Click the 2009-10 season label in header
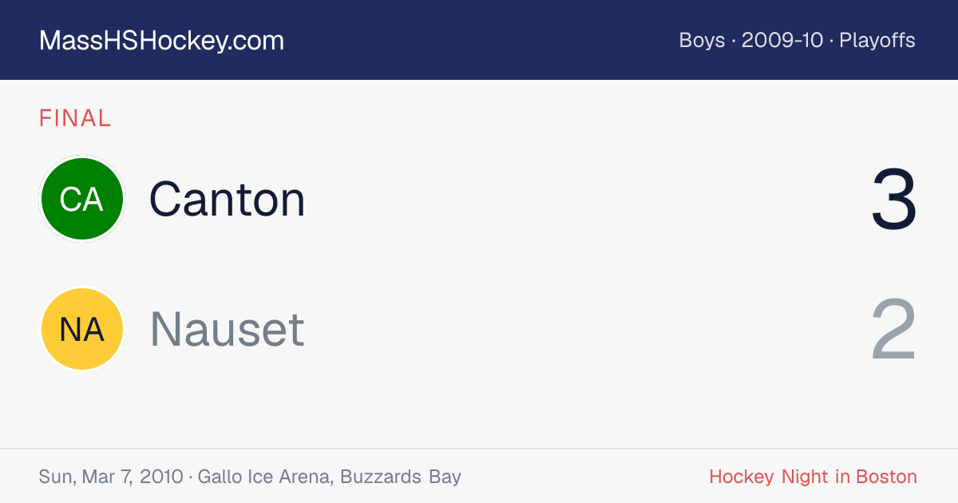 (x=782, y=40)
